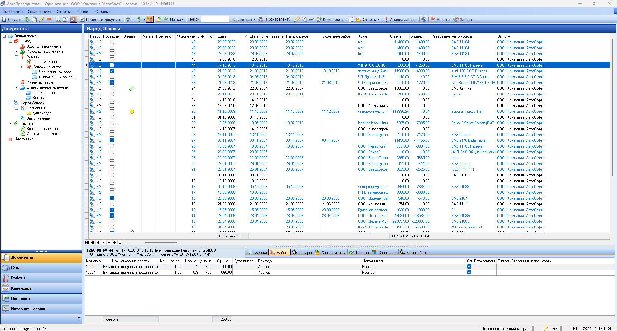
Task: Click the info magnifier icon in toolbar
Action: point(304,19)
